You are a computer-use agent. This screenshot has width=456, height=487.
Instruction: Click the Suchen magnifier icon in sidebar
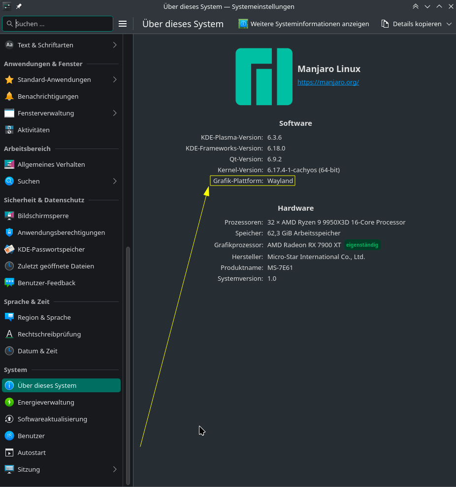coord(9,181)
